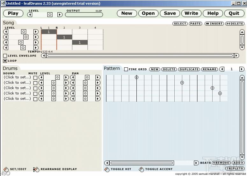This screenshot has width=247, height=176.
Task: Decrease first drum level
Action: click(41, 77)
